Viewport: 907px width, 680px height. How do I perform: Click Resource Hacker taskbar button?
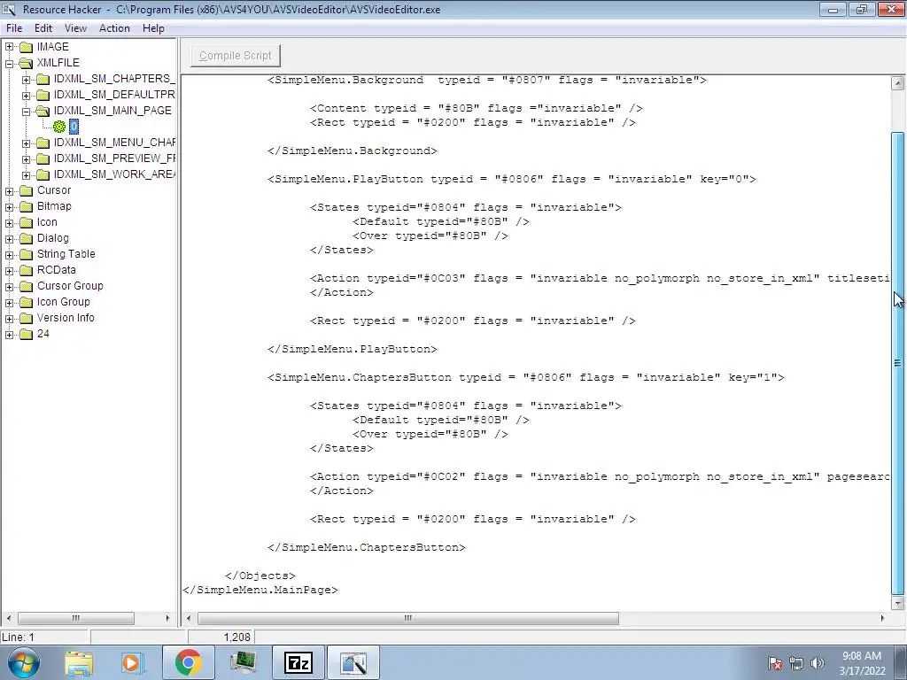(353, 662)
